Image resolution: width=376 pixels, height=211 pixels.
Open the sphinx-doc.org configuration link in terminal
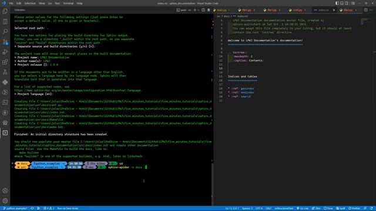pos(78,90)
